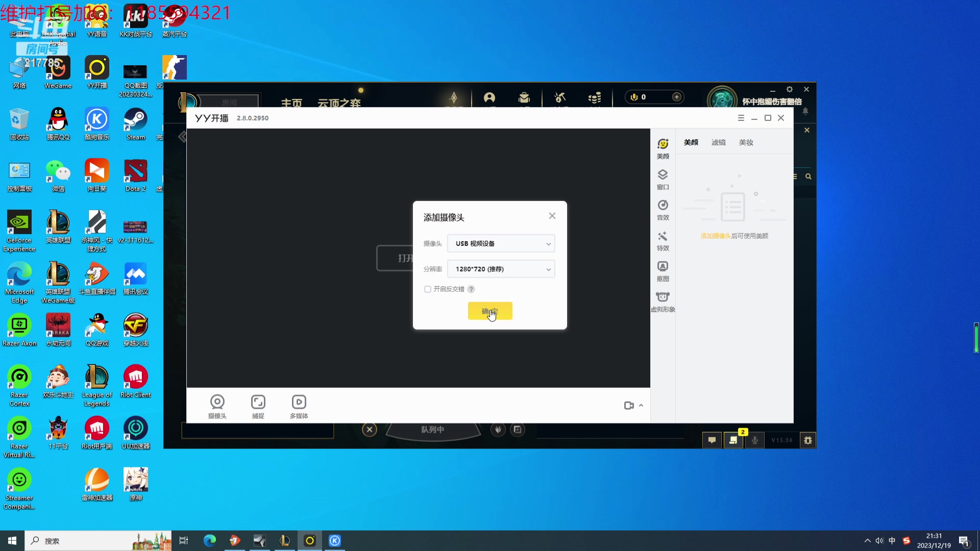Open the 美颜 beauty sidebar icon

tap(663, 148)
